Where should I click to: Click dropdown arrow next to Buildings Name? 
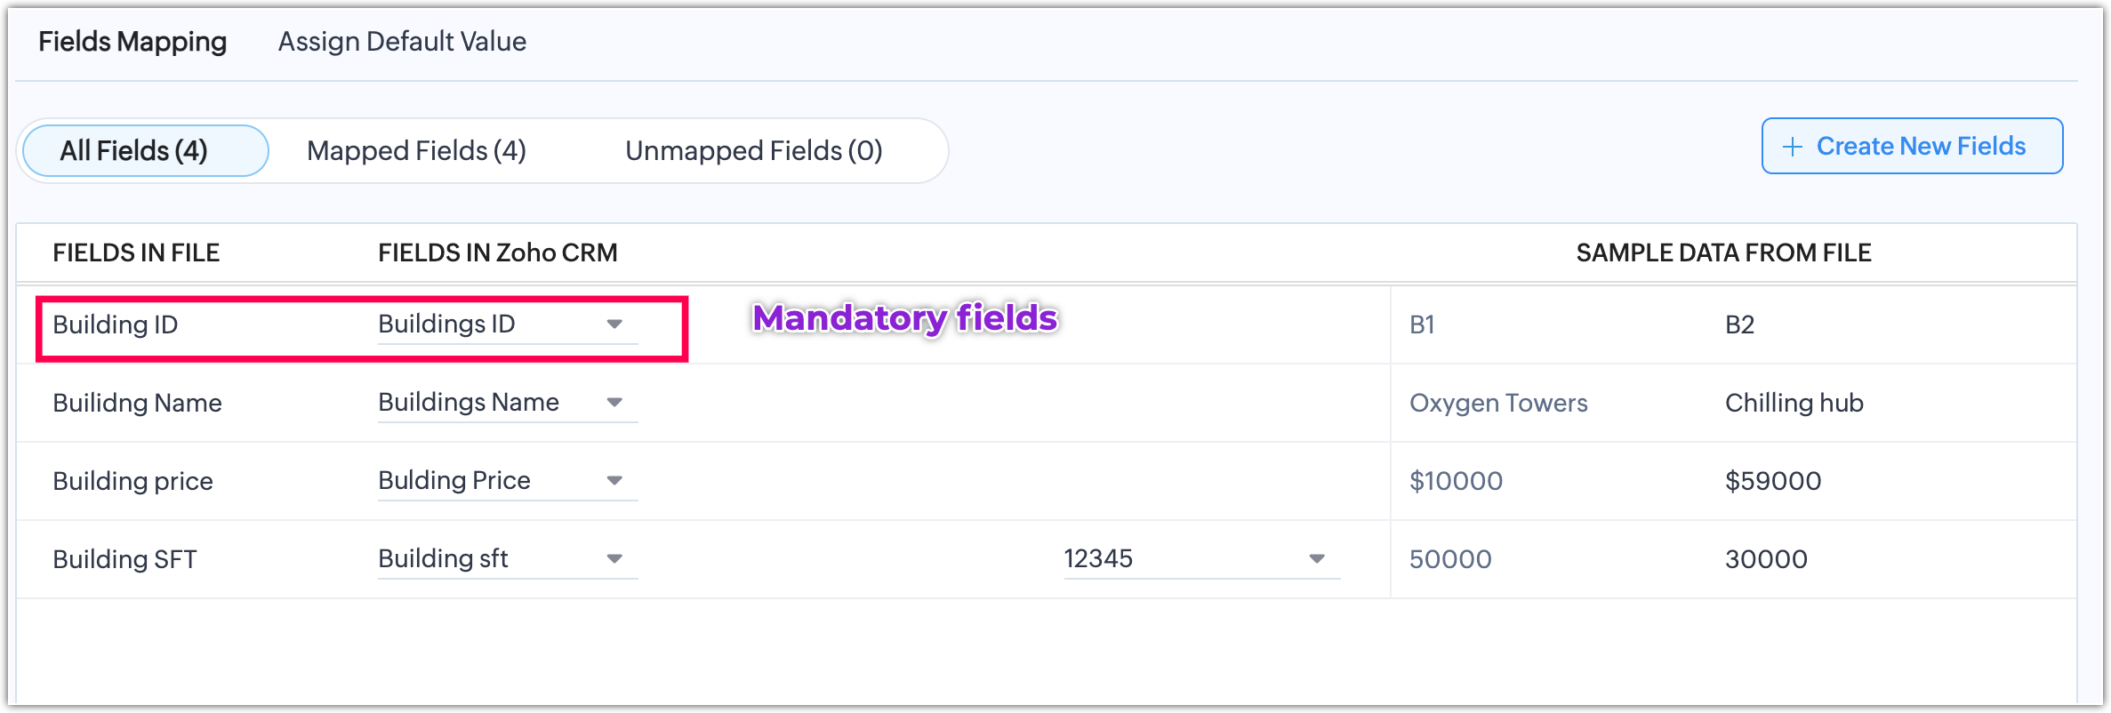point(614,403)
